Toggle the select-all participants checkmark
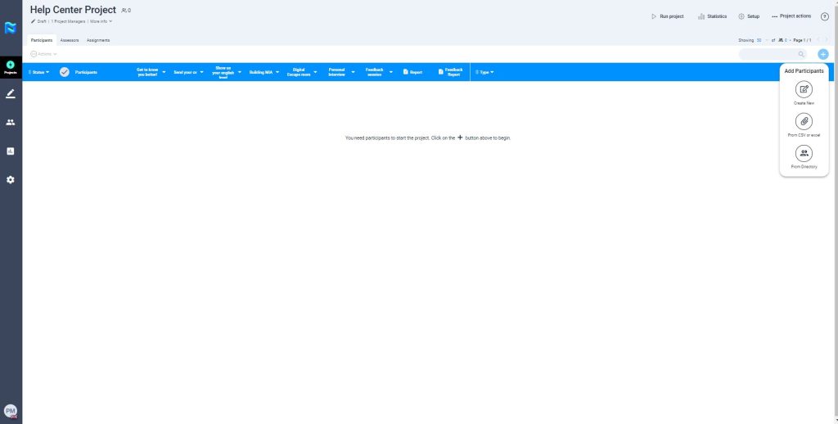The image size is (838, 424). pos(65,72)
